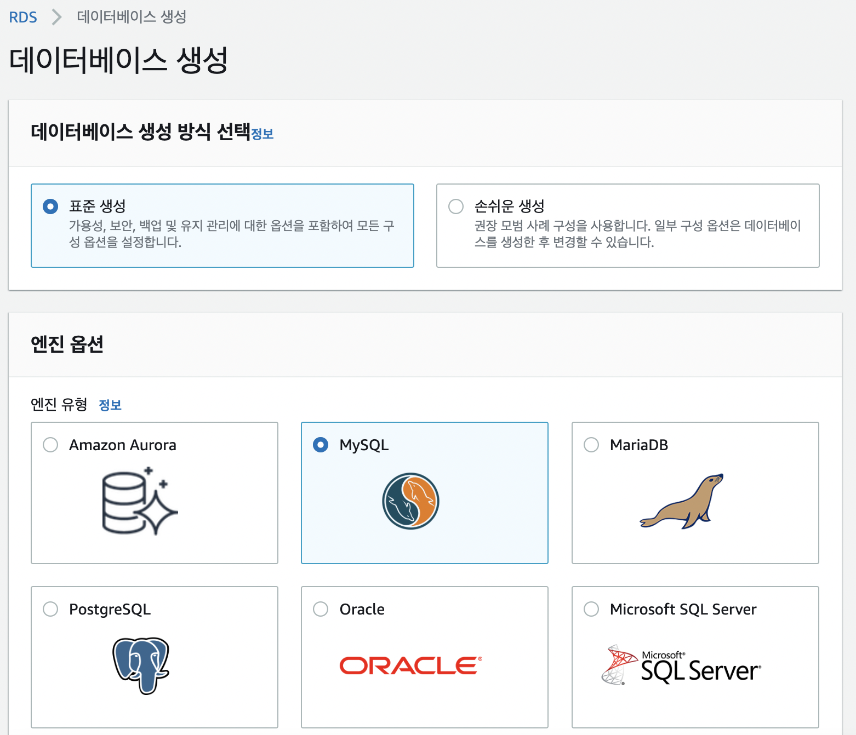The image size is (856, 735).
Task: Click the Amazon Aurora label
Action: click(x=123, y=445)
